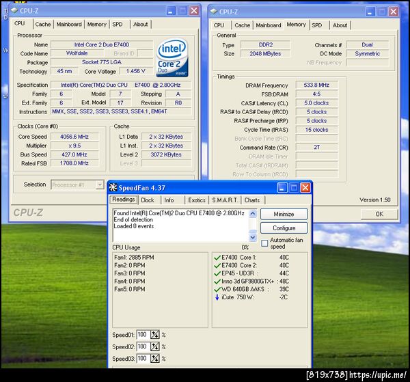Click checkmark icon beside Inno 3d GF9800GTX+

[217, 282]
